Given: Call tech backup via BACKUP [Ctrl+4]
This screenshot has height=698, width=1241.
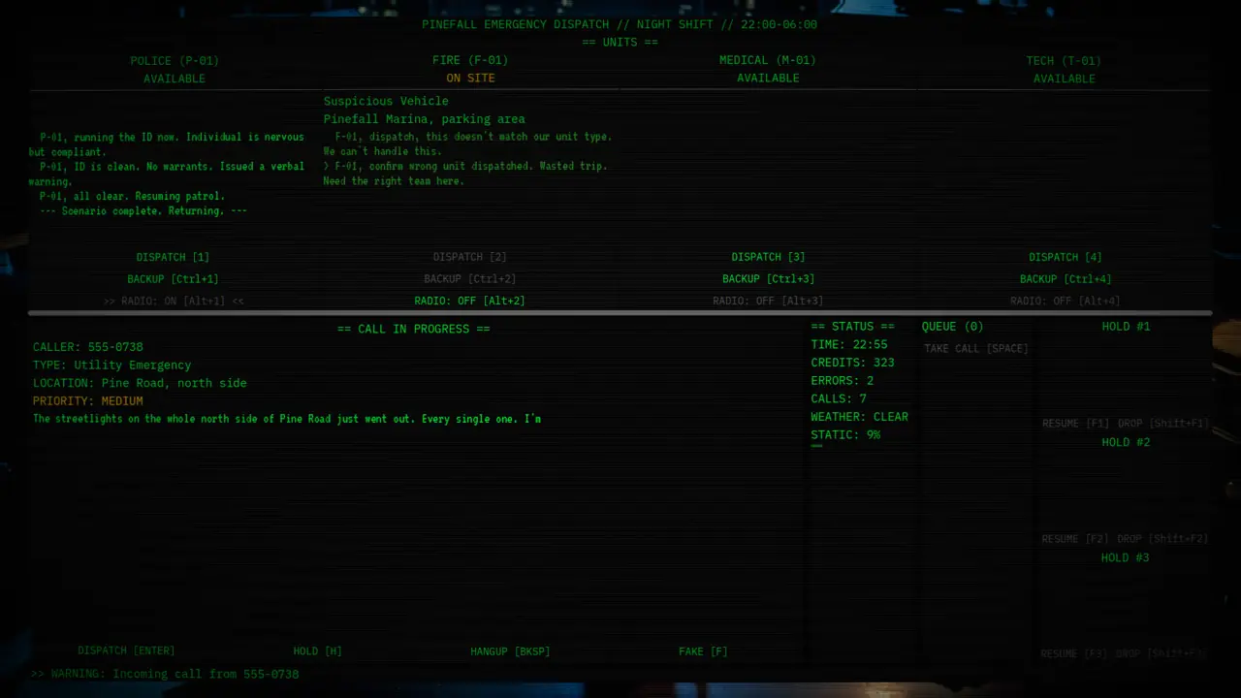Looking at the screenshot, I should [x=1066, y=279].
